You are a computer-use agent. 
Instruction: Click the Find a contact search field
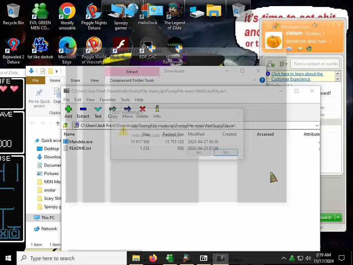315,64
